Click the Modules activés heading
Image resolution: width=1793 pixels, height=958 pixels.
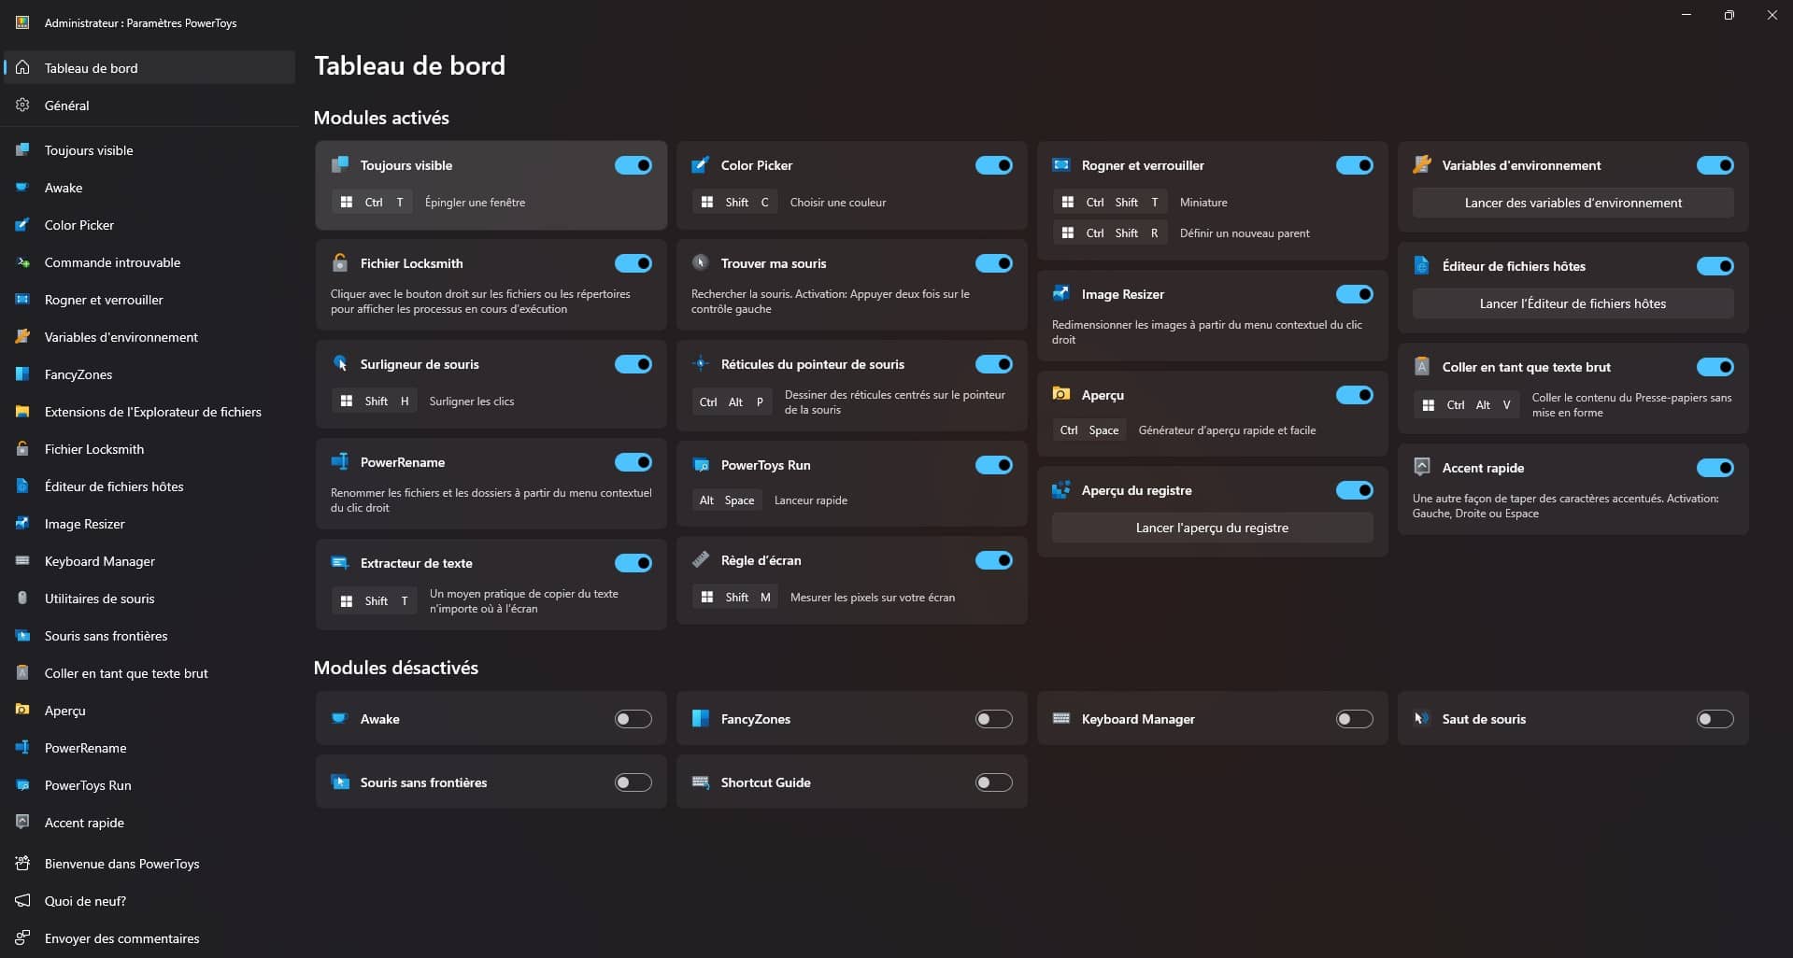(x=381, y=118)
